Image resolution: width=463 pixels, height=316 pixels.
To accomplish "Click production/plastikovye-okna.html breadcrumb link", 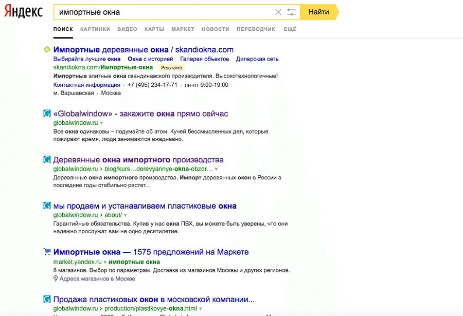I will coord(151,308).
